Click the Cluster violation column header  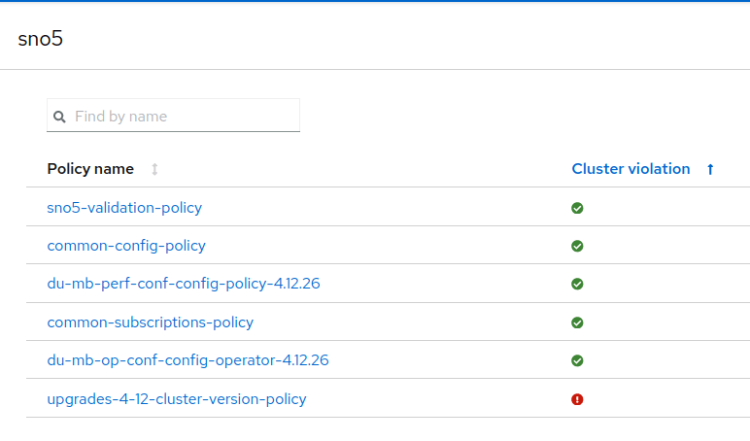[631, 169]
